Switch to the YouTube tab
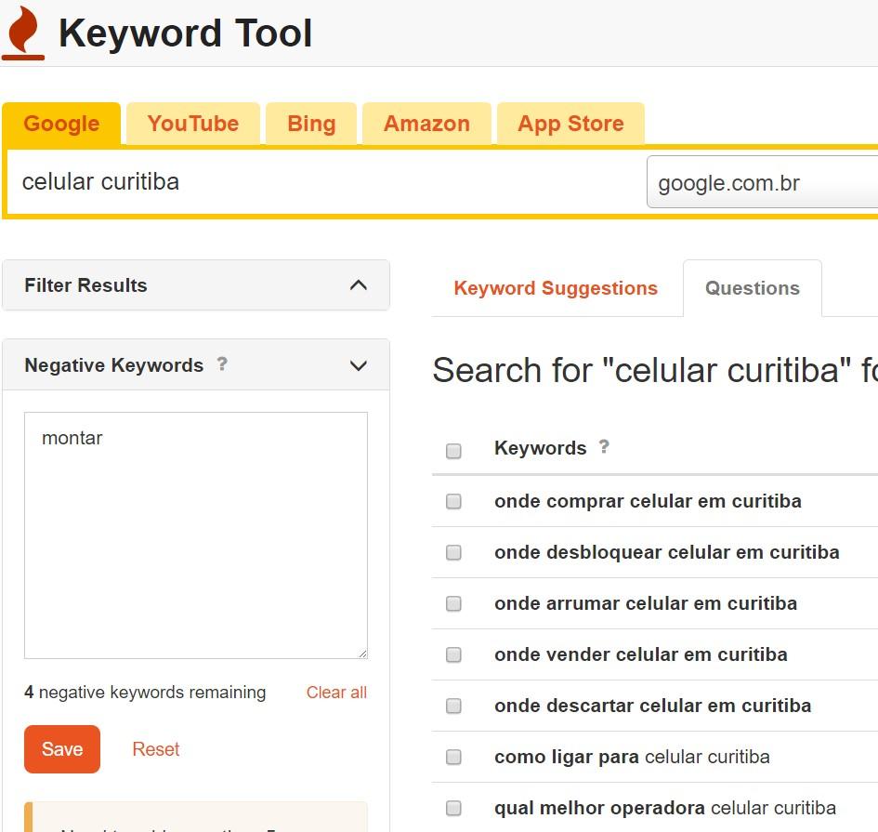878x832 pixels. 193,124
